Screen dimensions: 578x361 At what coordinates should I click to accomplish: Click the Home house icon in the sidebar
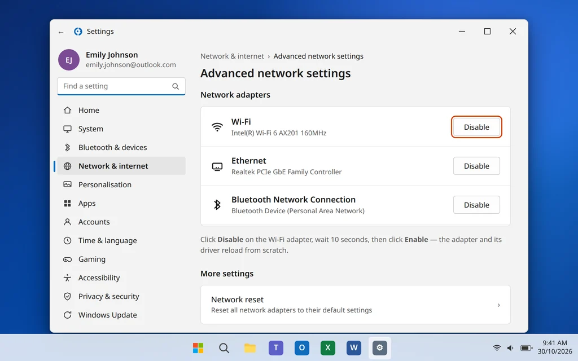67,110
